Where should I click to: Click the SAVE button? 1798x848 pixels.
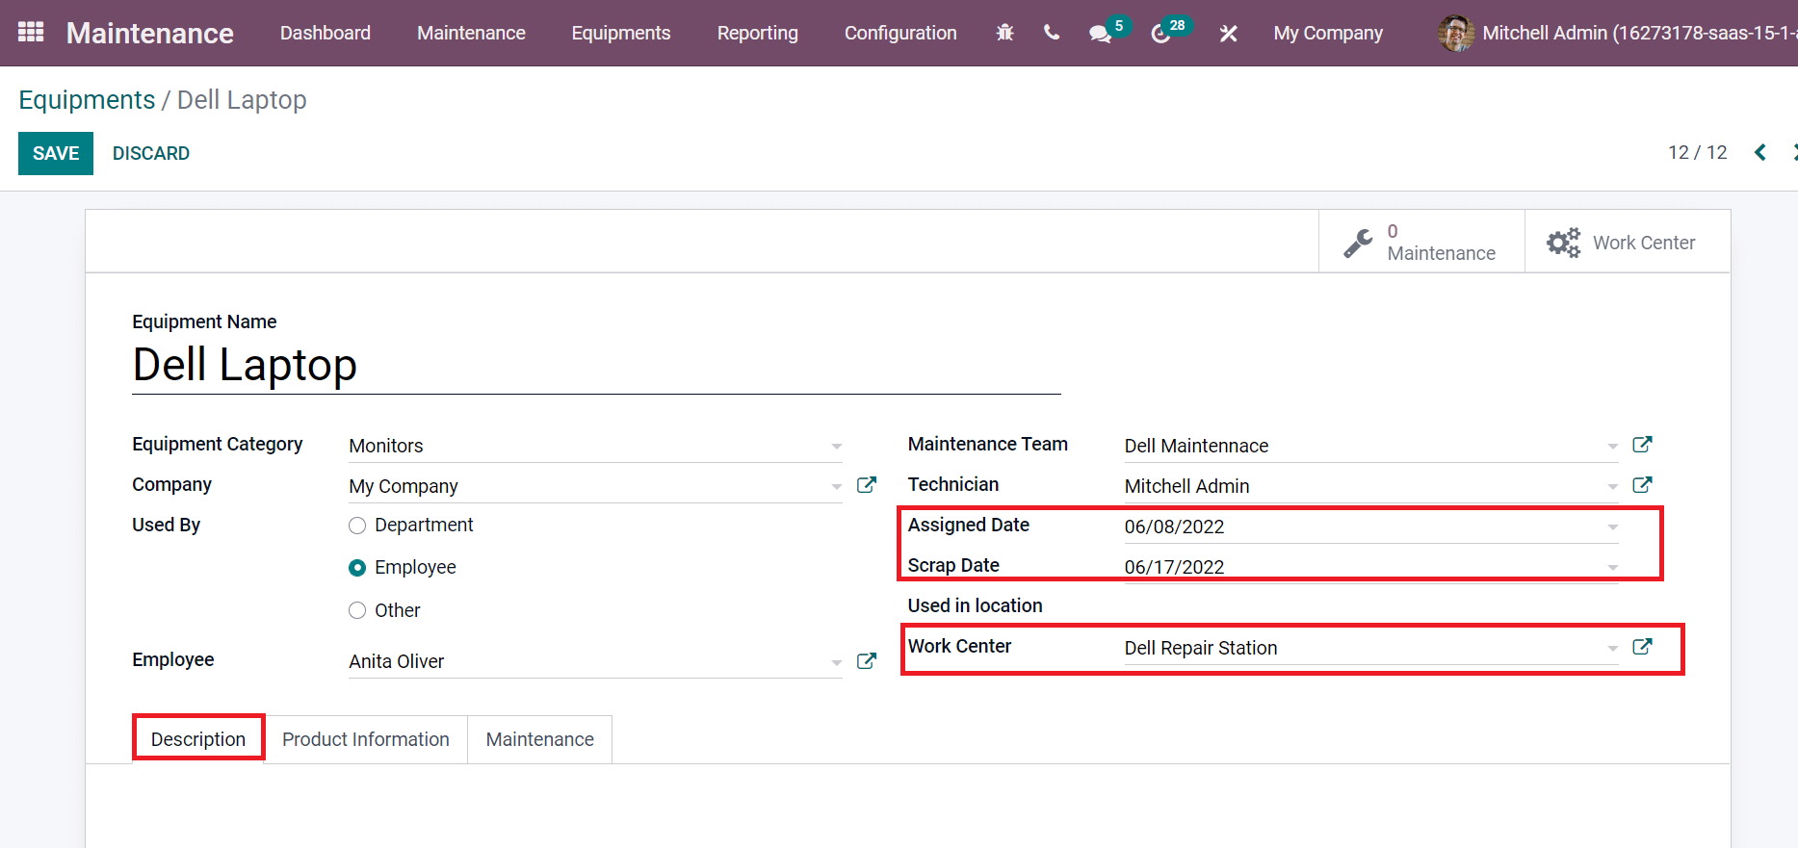56,153
